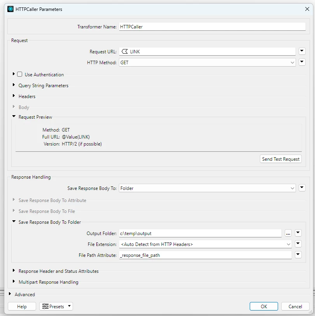
Task: Open the Request URL options arrow menu
Action: [x=302, y=51]
